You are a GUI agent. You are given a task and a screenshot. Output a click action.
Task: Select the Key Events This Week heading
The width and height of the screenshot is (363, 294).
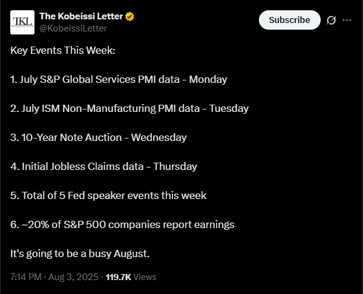pos(63,50)
